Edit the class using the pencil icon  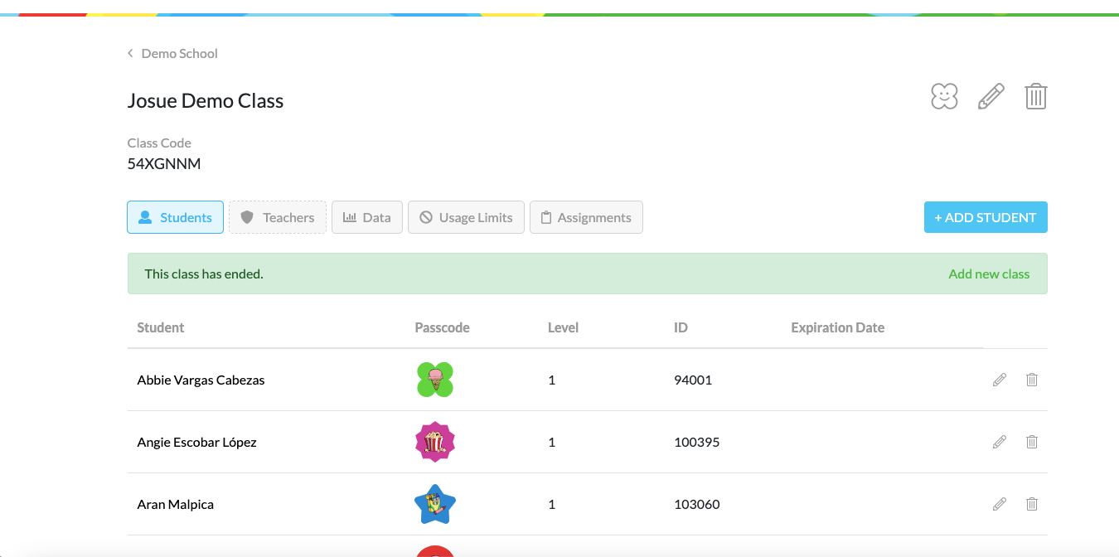(x=990, y=96)
